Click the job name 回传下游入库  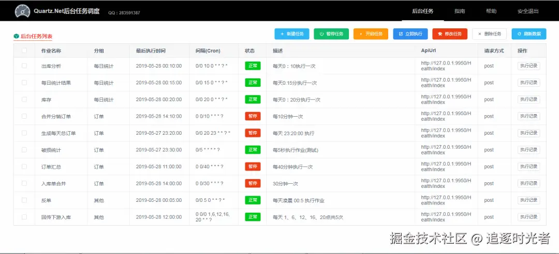coord(56,217)
